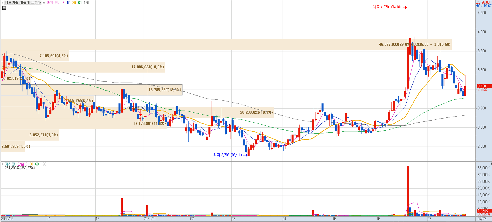Click the volume 20 MA legend
Image resolution: width=492 pixels, height=222 pixels.
pos(31,164)
